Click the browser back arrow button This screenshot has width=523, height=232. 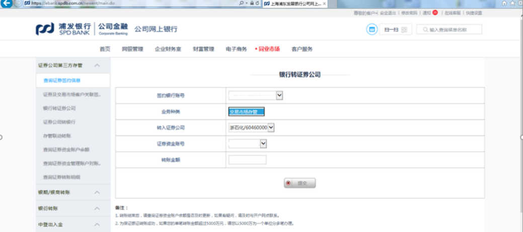click(7, 3)
